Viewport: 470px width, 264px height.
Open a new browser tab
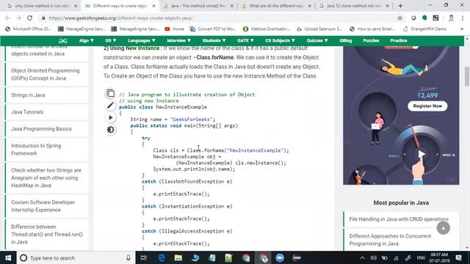pos(400,6)
